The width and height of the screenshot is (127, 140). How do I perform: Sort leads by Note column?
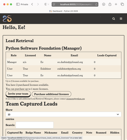pos(89,133)
